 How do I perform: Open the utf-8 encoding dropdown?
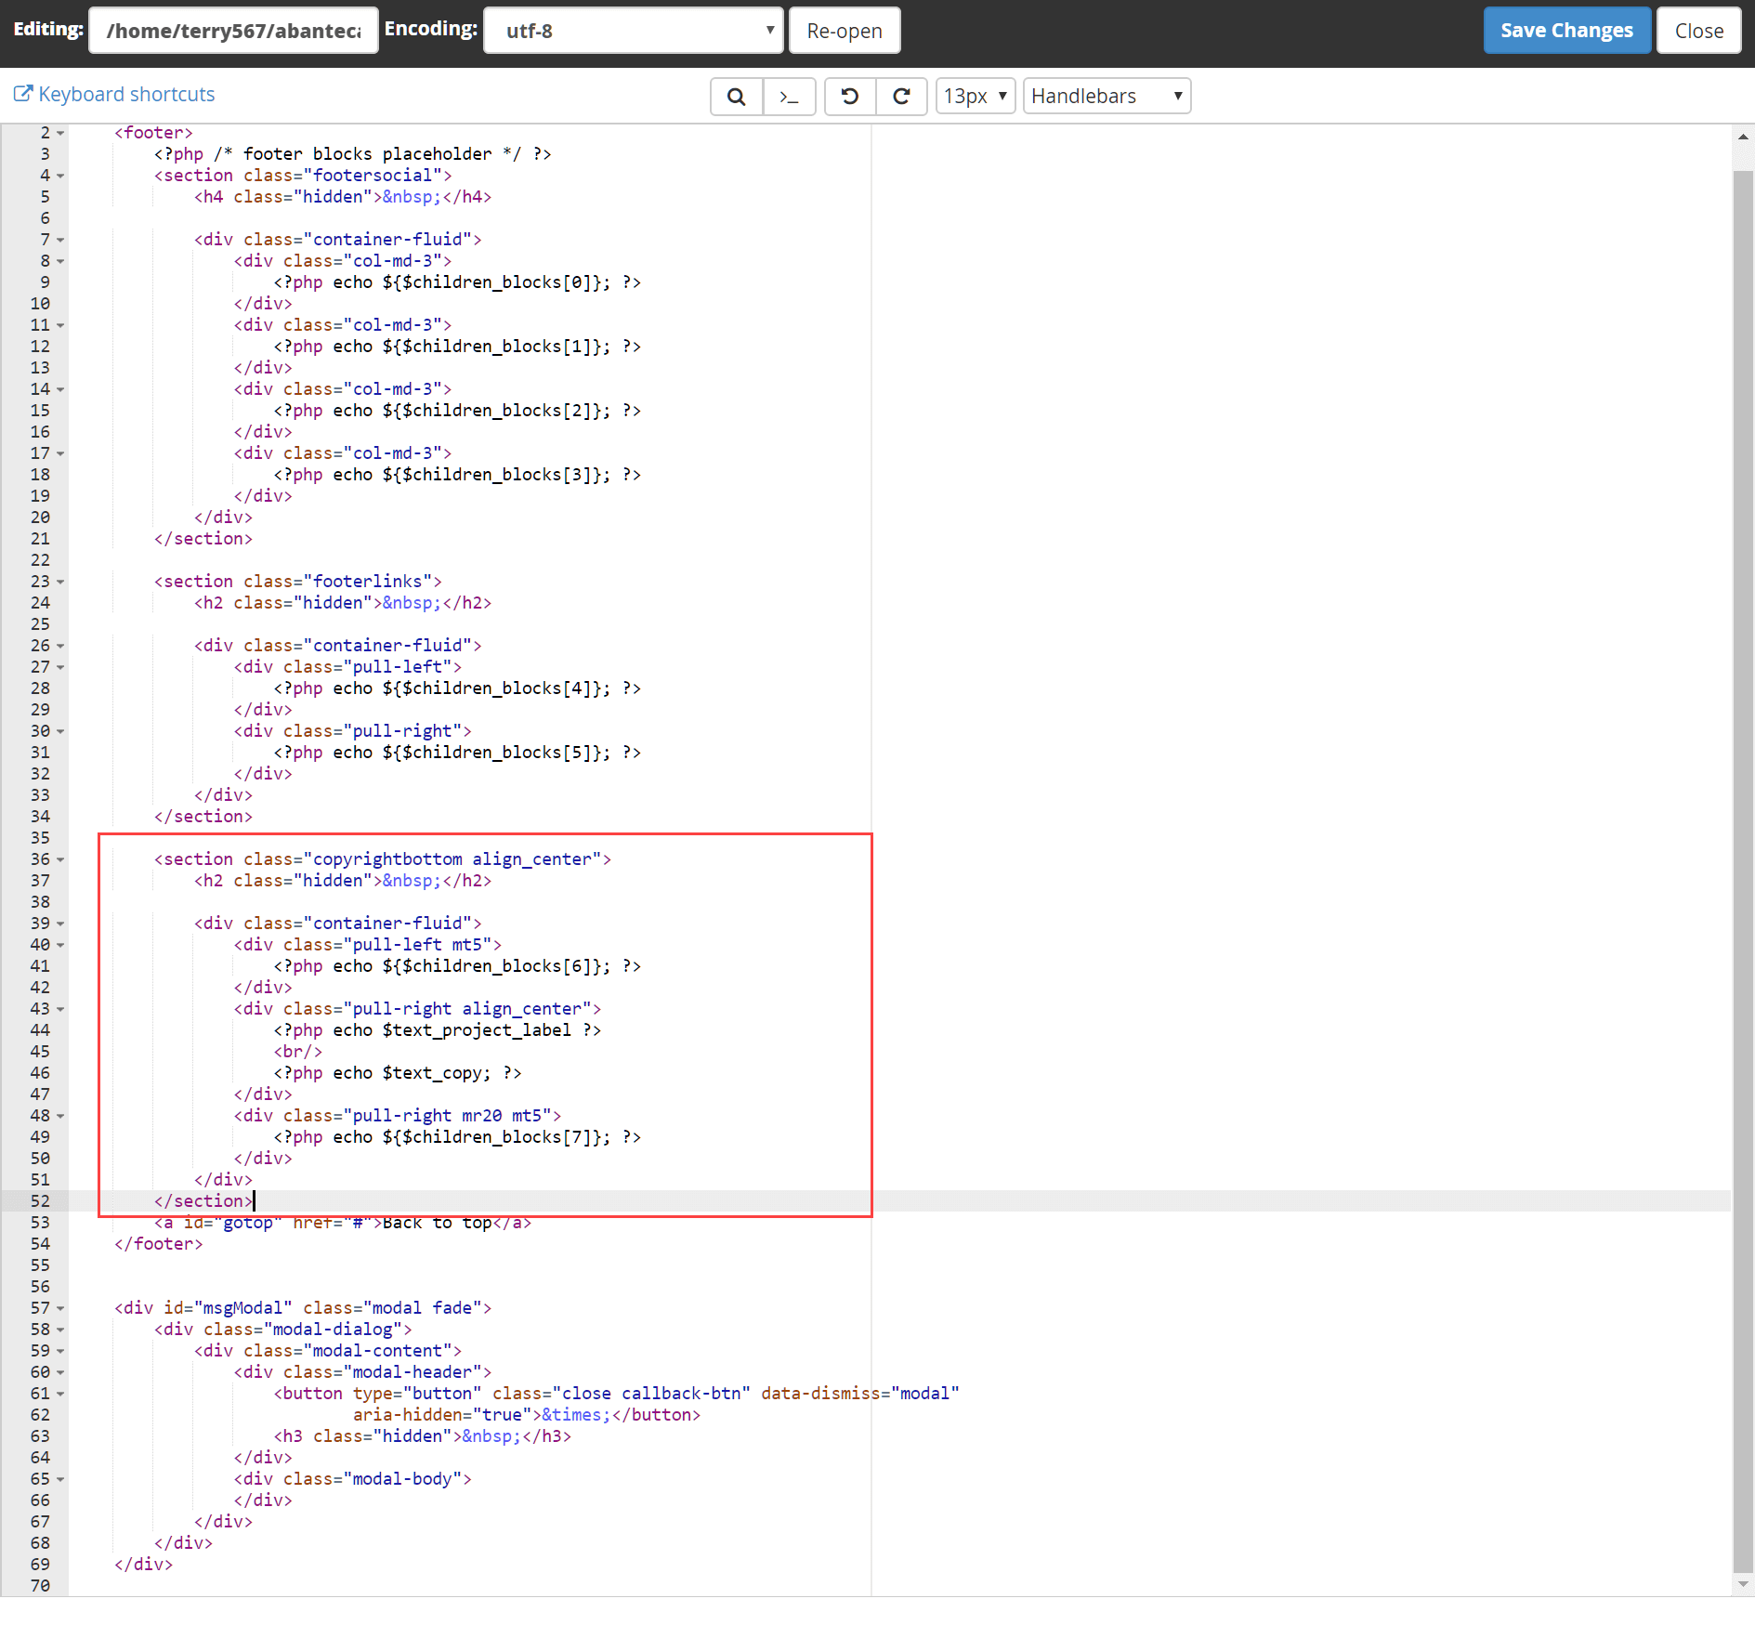click(x=634, y=31)
